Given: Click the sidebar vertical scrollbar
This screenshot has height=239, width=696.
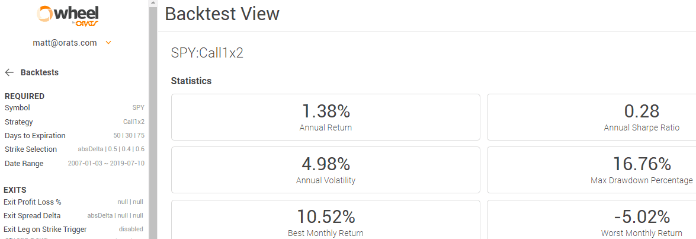Looking at the screenshot, I should click(153, 122).
